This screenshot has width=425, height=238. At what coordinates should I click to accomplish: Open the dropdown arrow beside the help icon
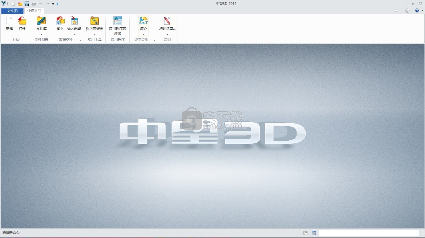click(x=422, y=11)
